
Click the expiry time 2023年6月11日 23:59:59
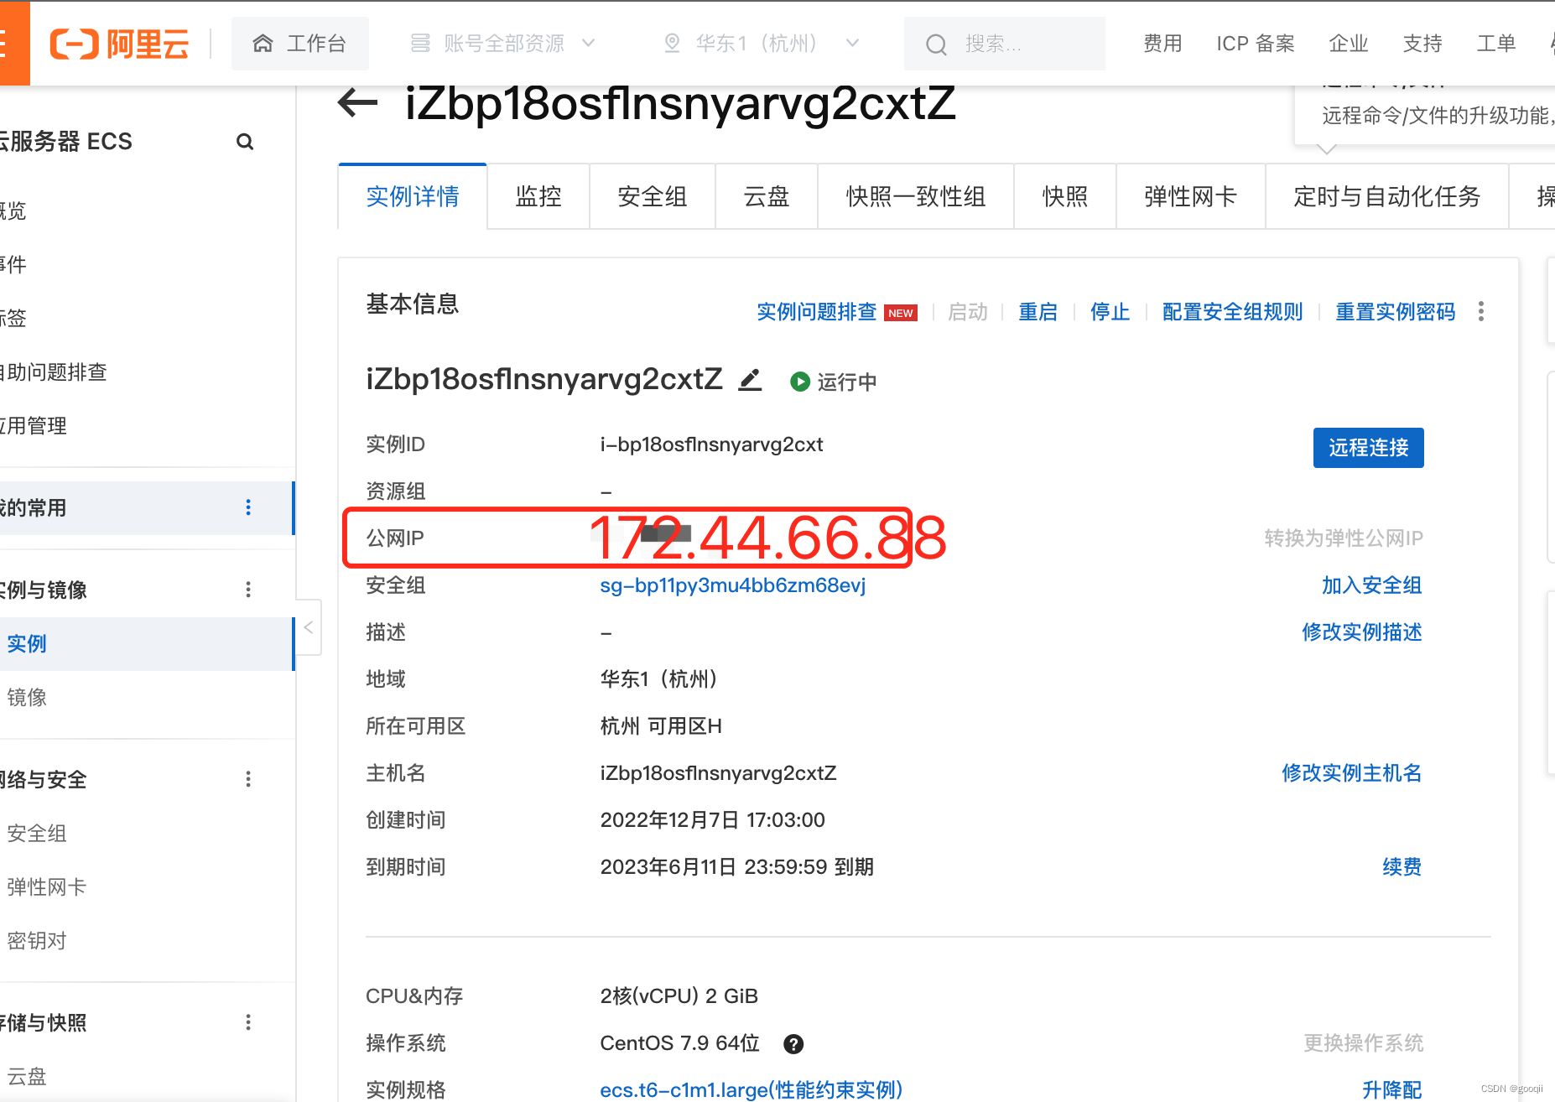(x=714, y=866)
